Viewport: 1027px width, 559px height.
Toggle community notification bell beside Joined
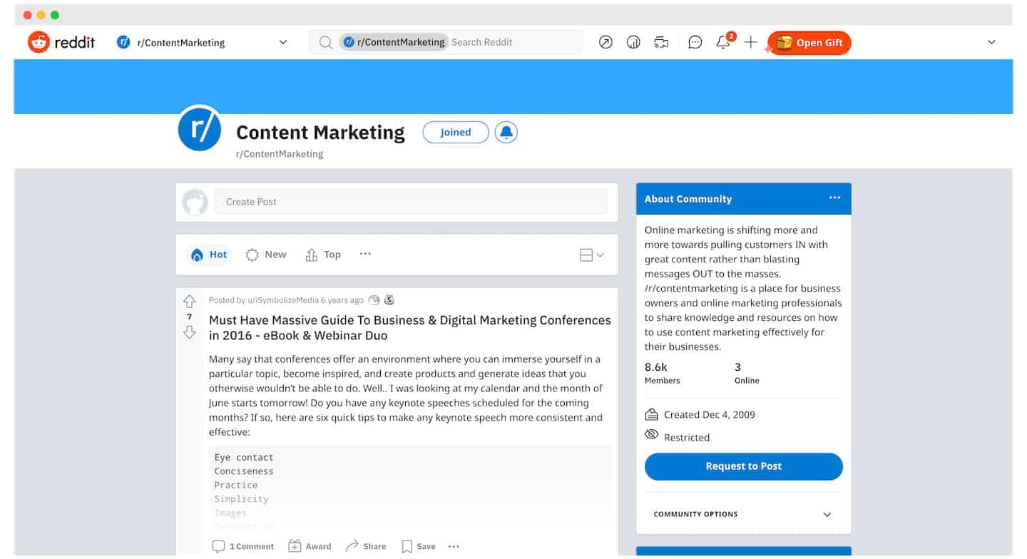pyautogui.click(x=506, y=132)
